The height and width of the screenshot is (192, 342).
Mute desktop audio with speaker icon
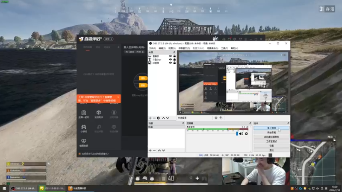241,134
